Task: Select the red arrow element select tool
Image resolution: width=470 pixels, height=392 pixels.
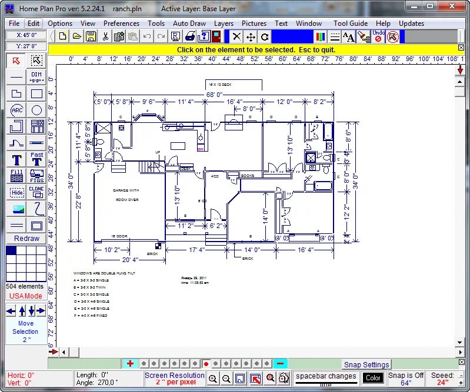Action: [16, 61]
